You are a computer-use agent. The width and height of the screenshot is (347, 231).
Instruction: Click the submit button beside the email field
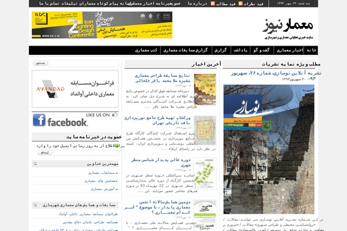pyautogui.click(x=45, y=152)
